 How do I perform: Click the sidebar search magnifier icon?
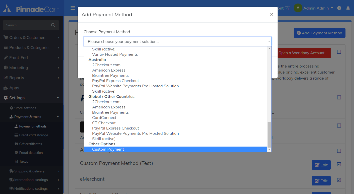[53, 25]
